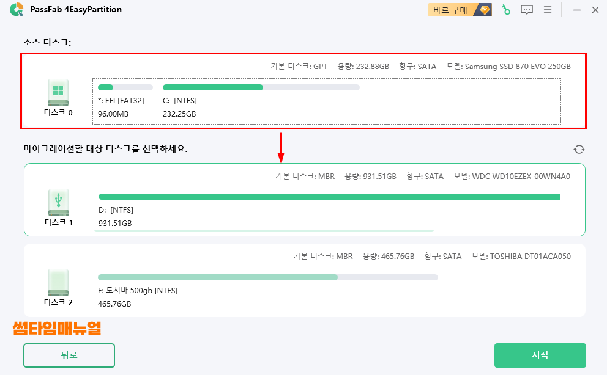Click the E: 도시바 500gb usage bar
607x375 pixels.
click(268, 277)
